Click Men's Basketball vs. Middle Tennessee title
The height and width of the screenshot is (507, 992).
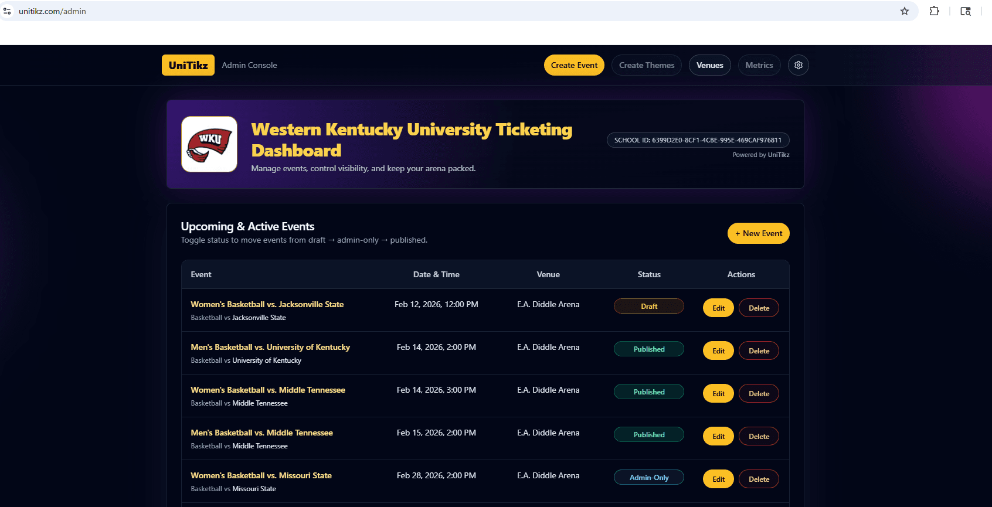[261, 433]
